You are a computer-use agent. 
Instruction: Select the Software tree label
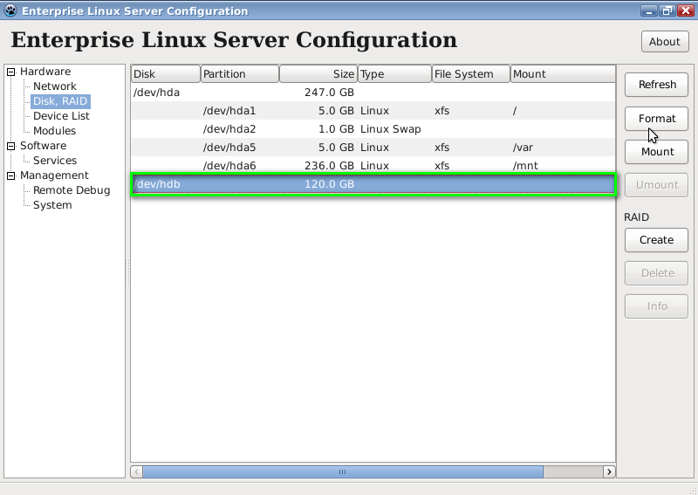click(43, 145)
